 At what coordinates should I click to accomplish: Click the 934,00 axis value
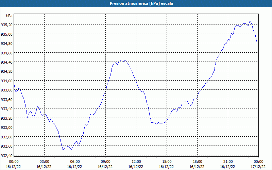[x=6, y=81]
